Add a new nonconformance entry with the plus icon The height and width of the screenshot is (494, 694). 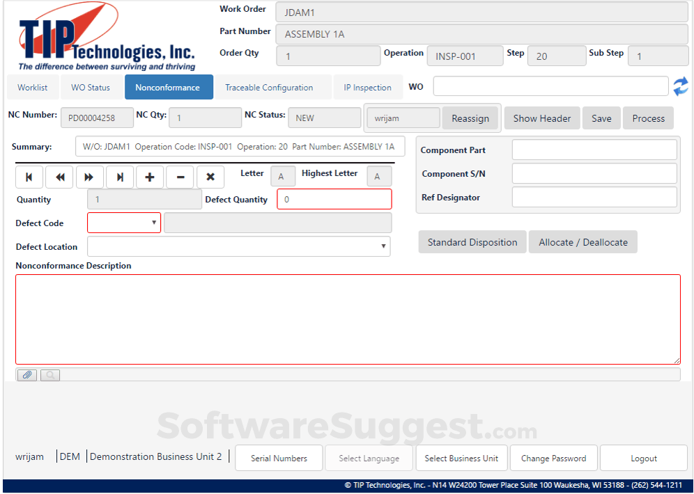[149, 177]
